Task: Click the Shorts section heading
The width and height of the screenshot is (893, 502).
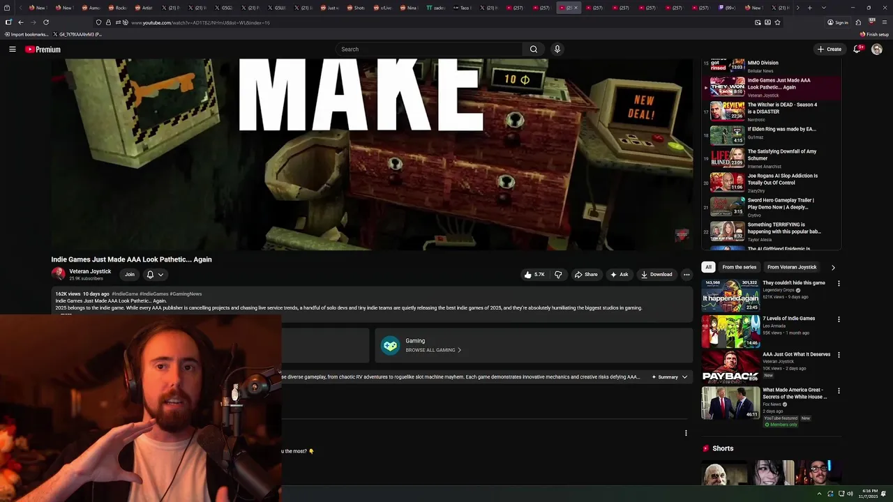Action: pos(723,448)
